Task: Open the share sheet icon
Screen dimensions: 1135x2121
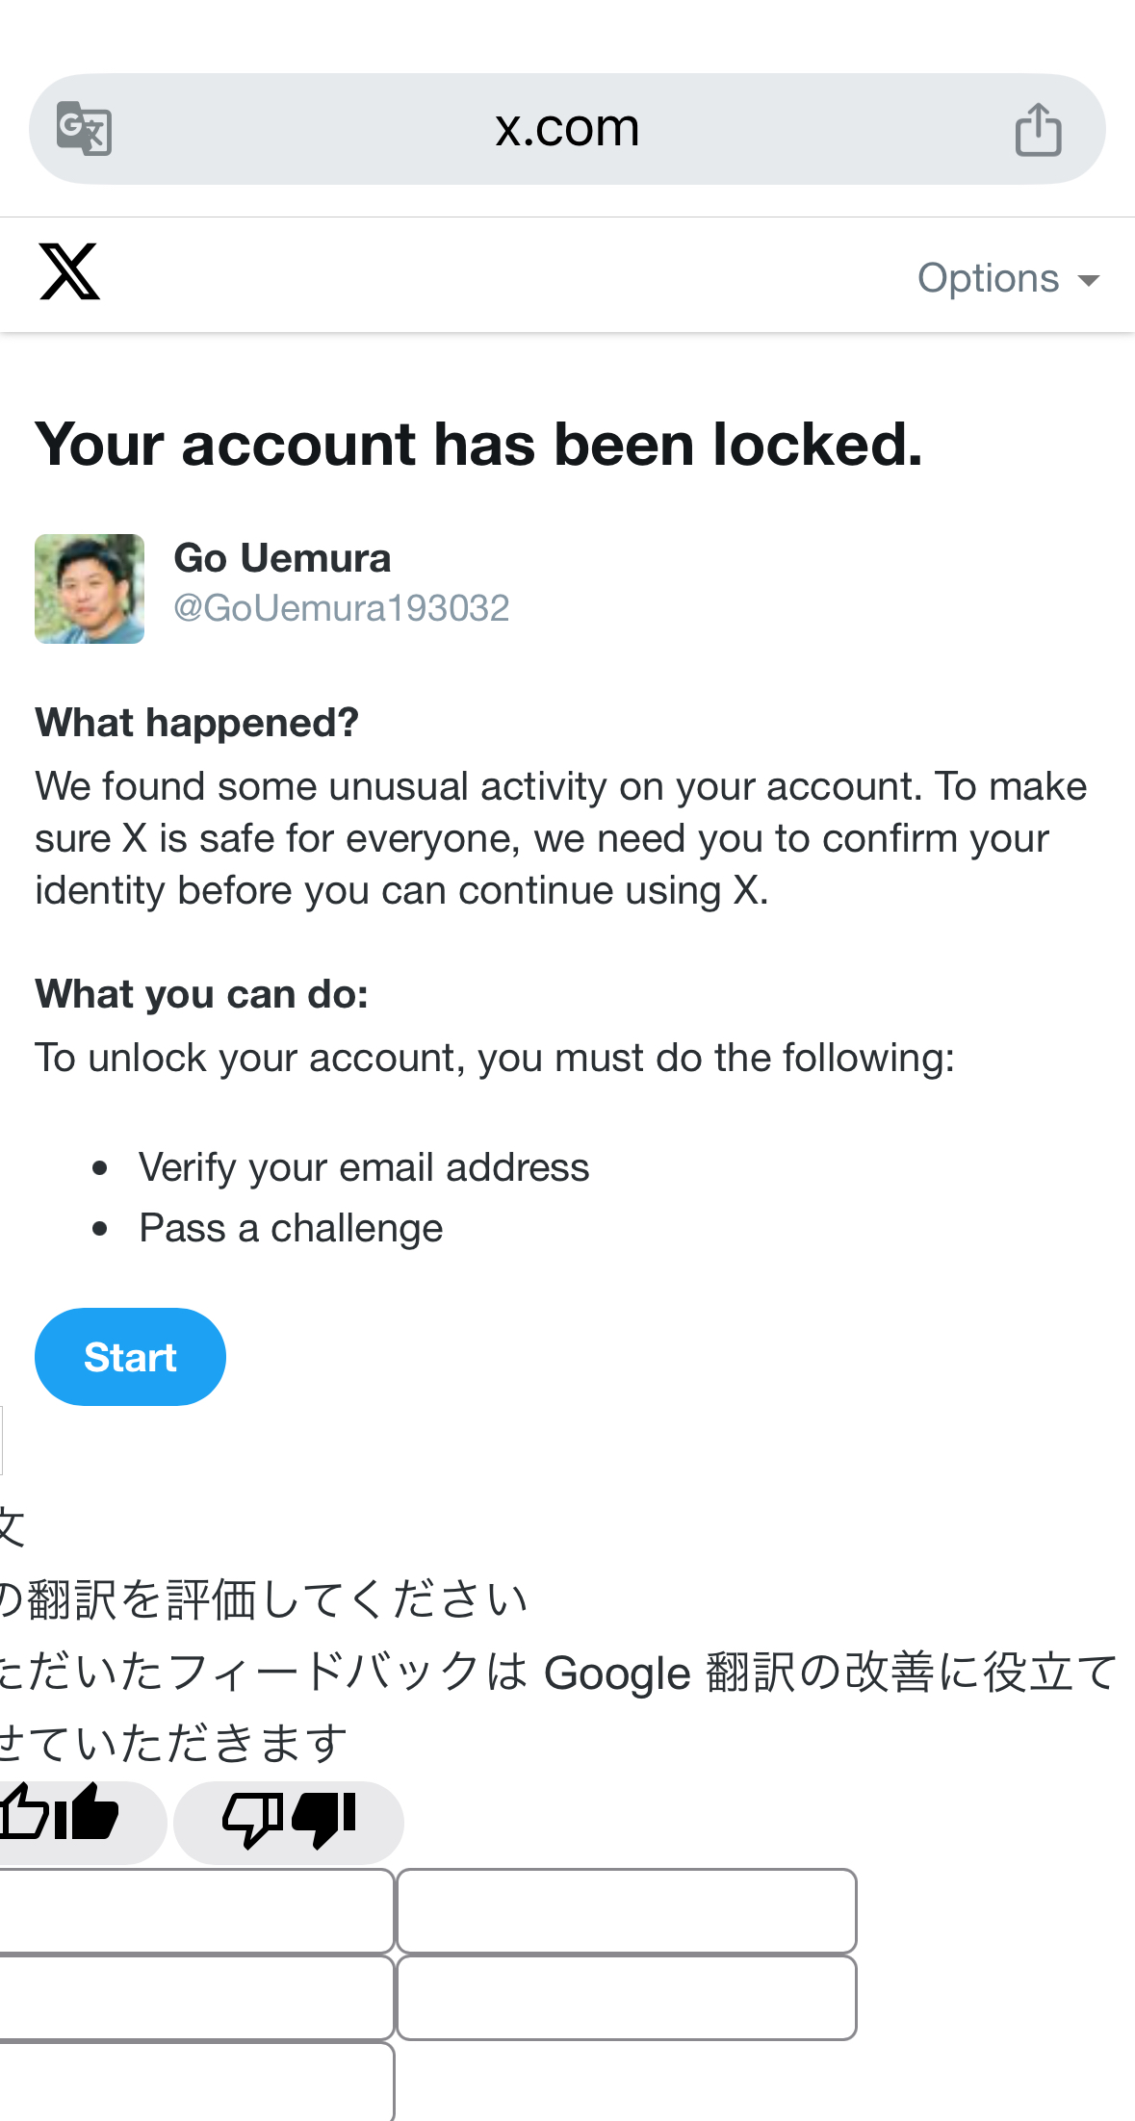Action: [1038, 129]
